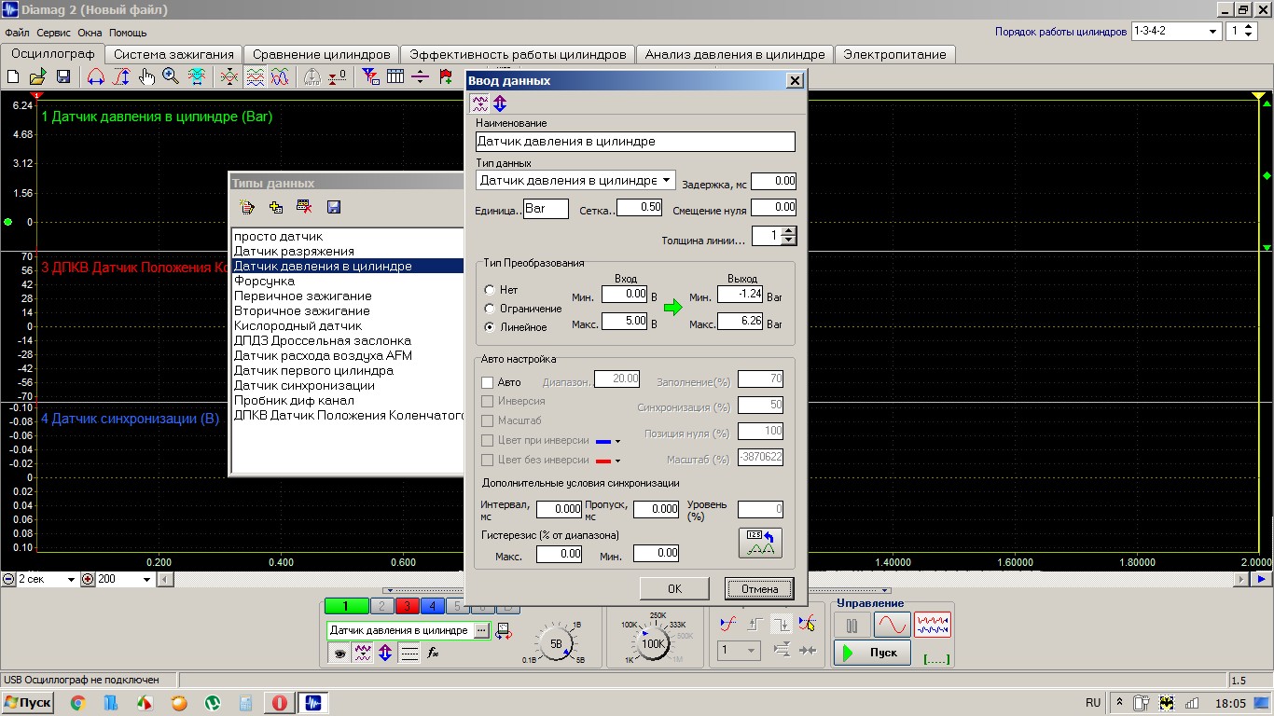Viewport: 1274px width, 716px height.
Task: Click the waveform icon in Ввод данных dialog
Action: tap(479, 103)
